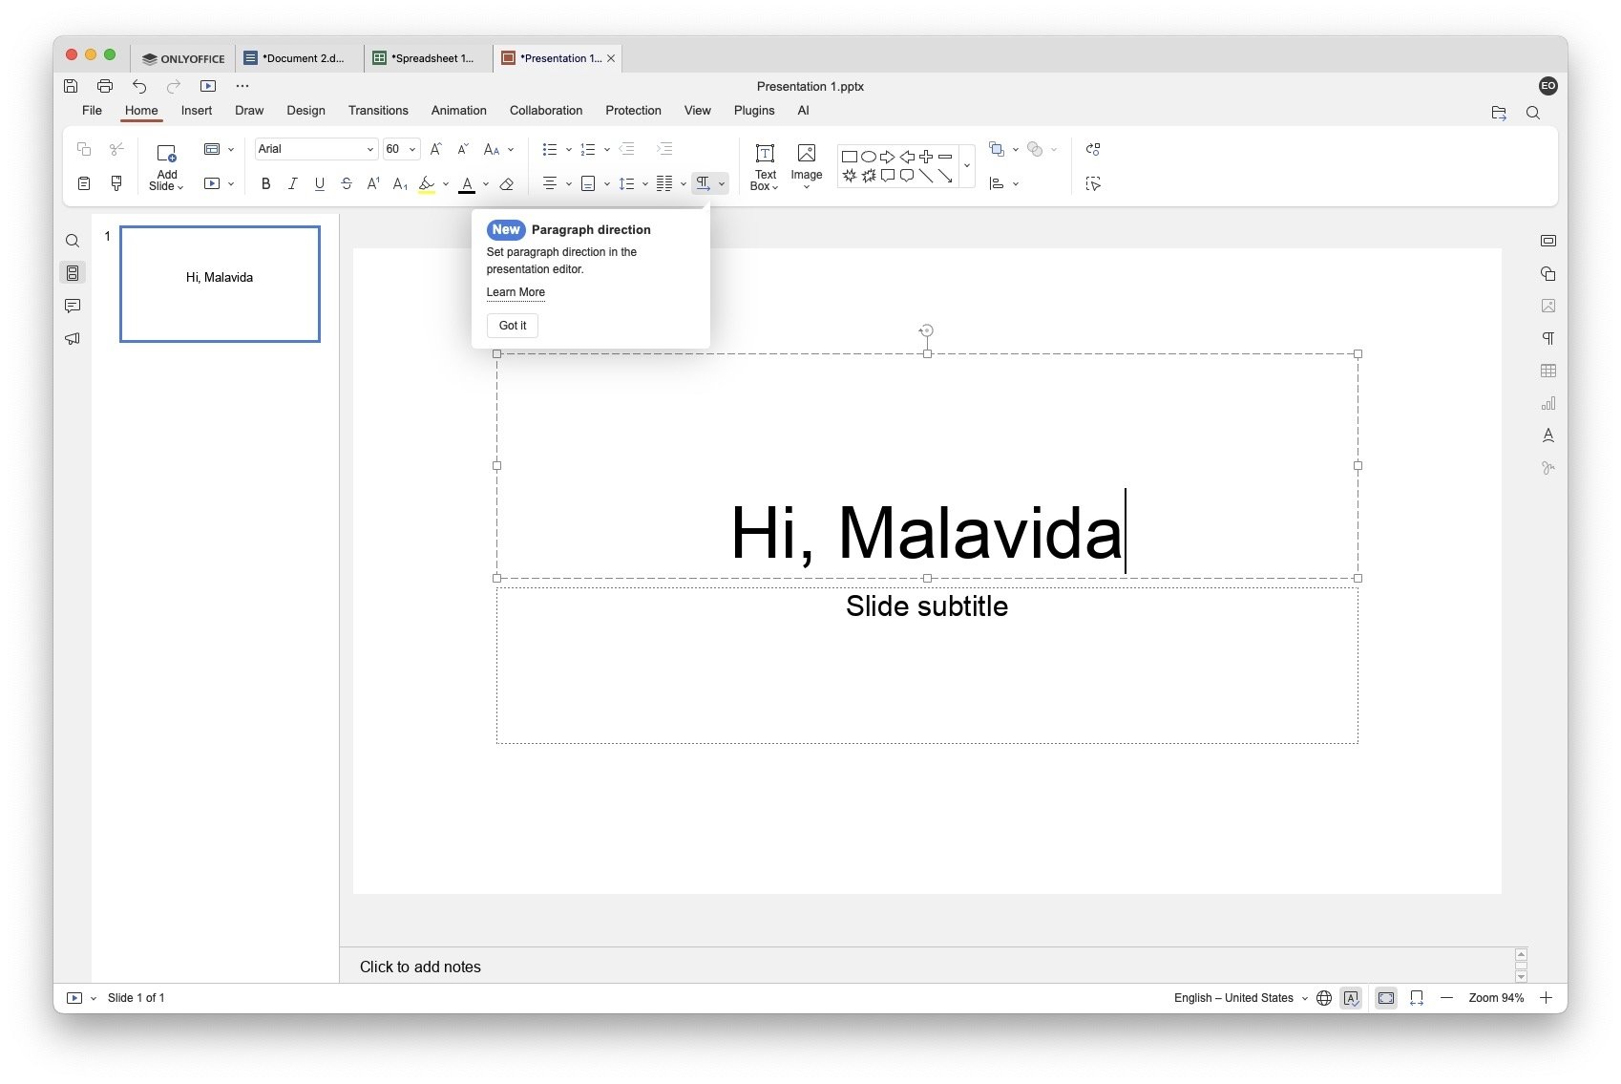The image size is (1621, 1084).
Task: Click the Increase font size icon
Action: [x=435, y=149]
